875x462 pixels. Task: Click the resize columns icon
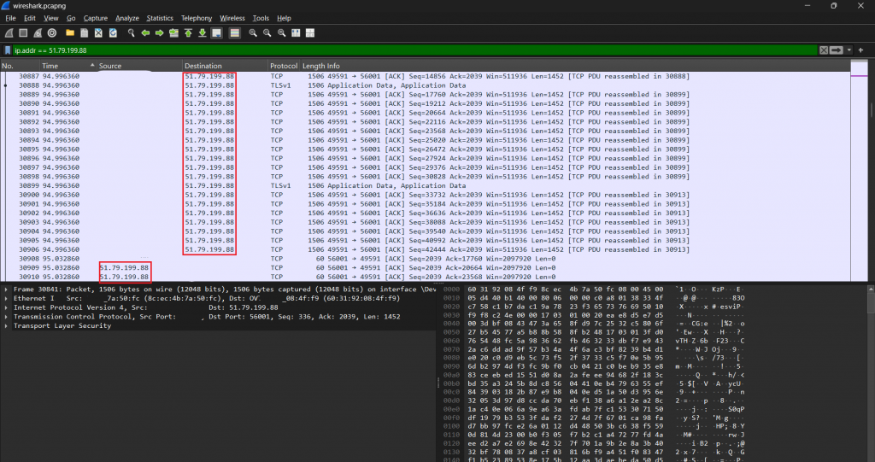(296, 32)
